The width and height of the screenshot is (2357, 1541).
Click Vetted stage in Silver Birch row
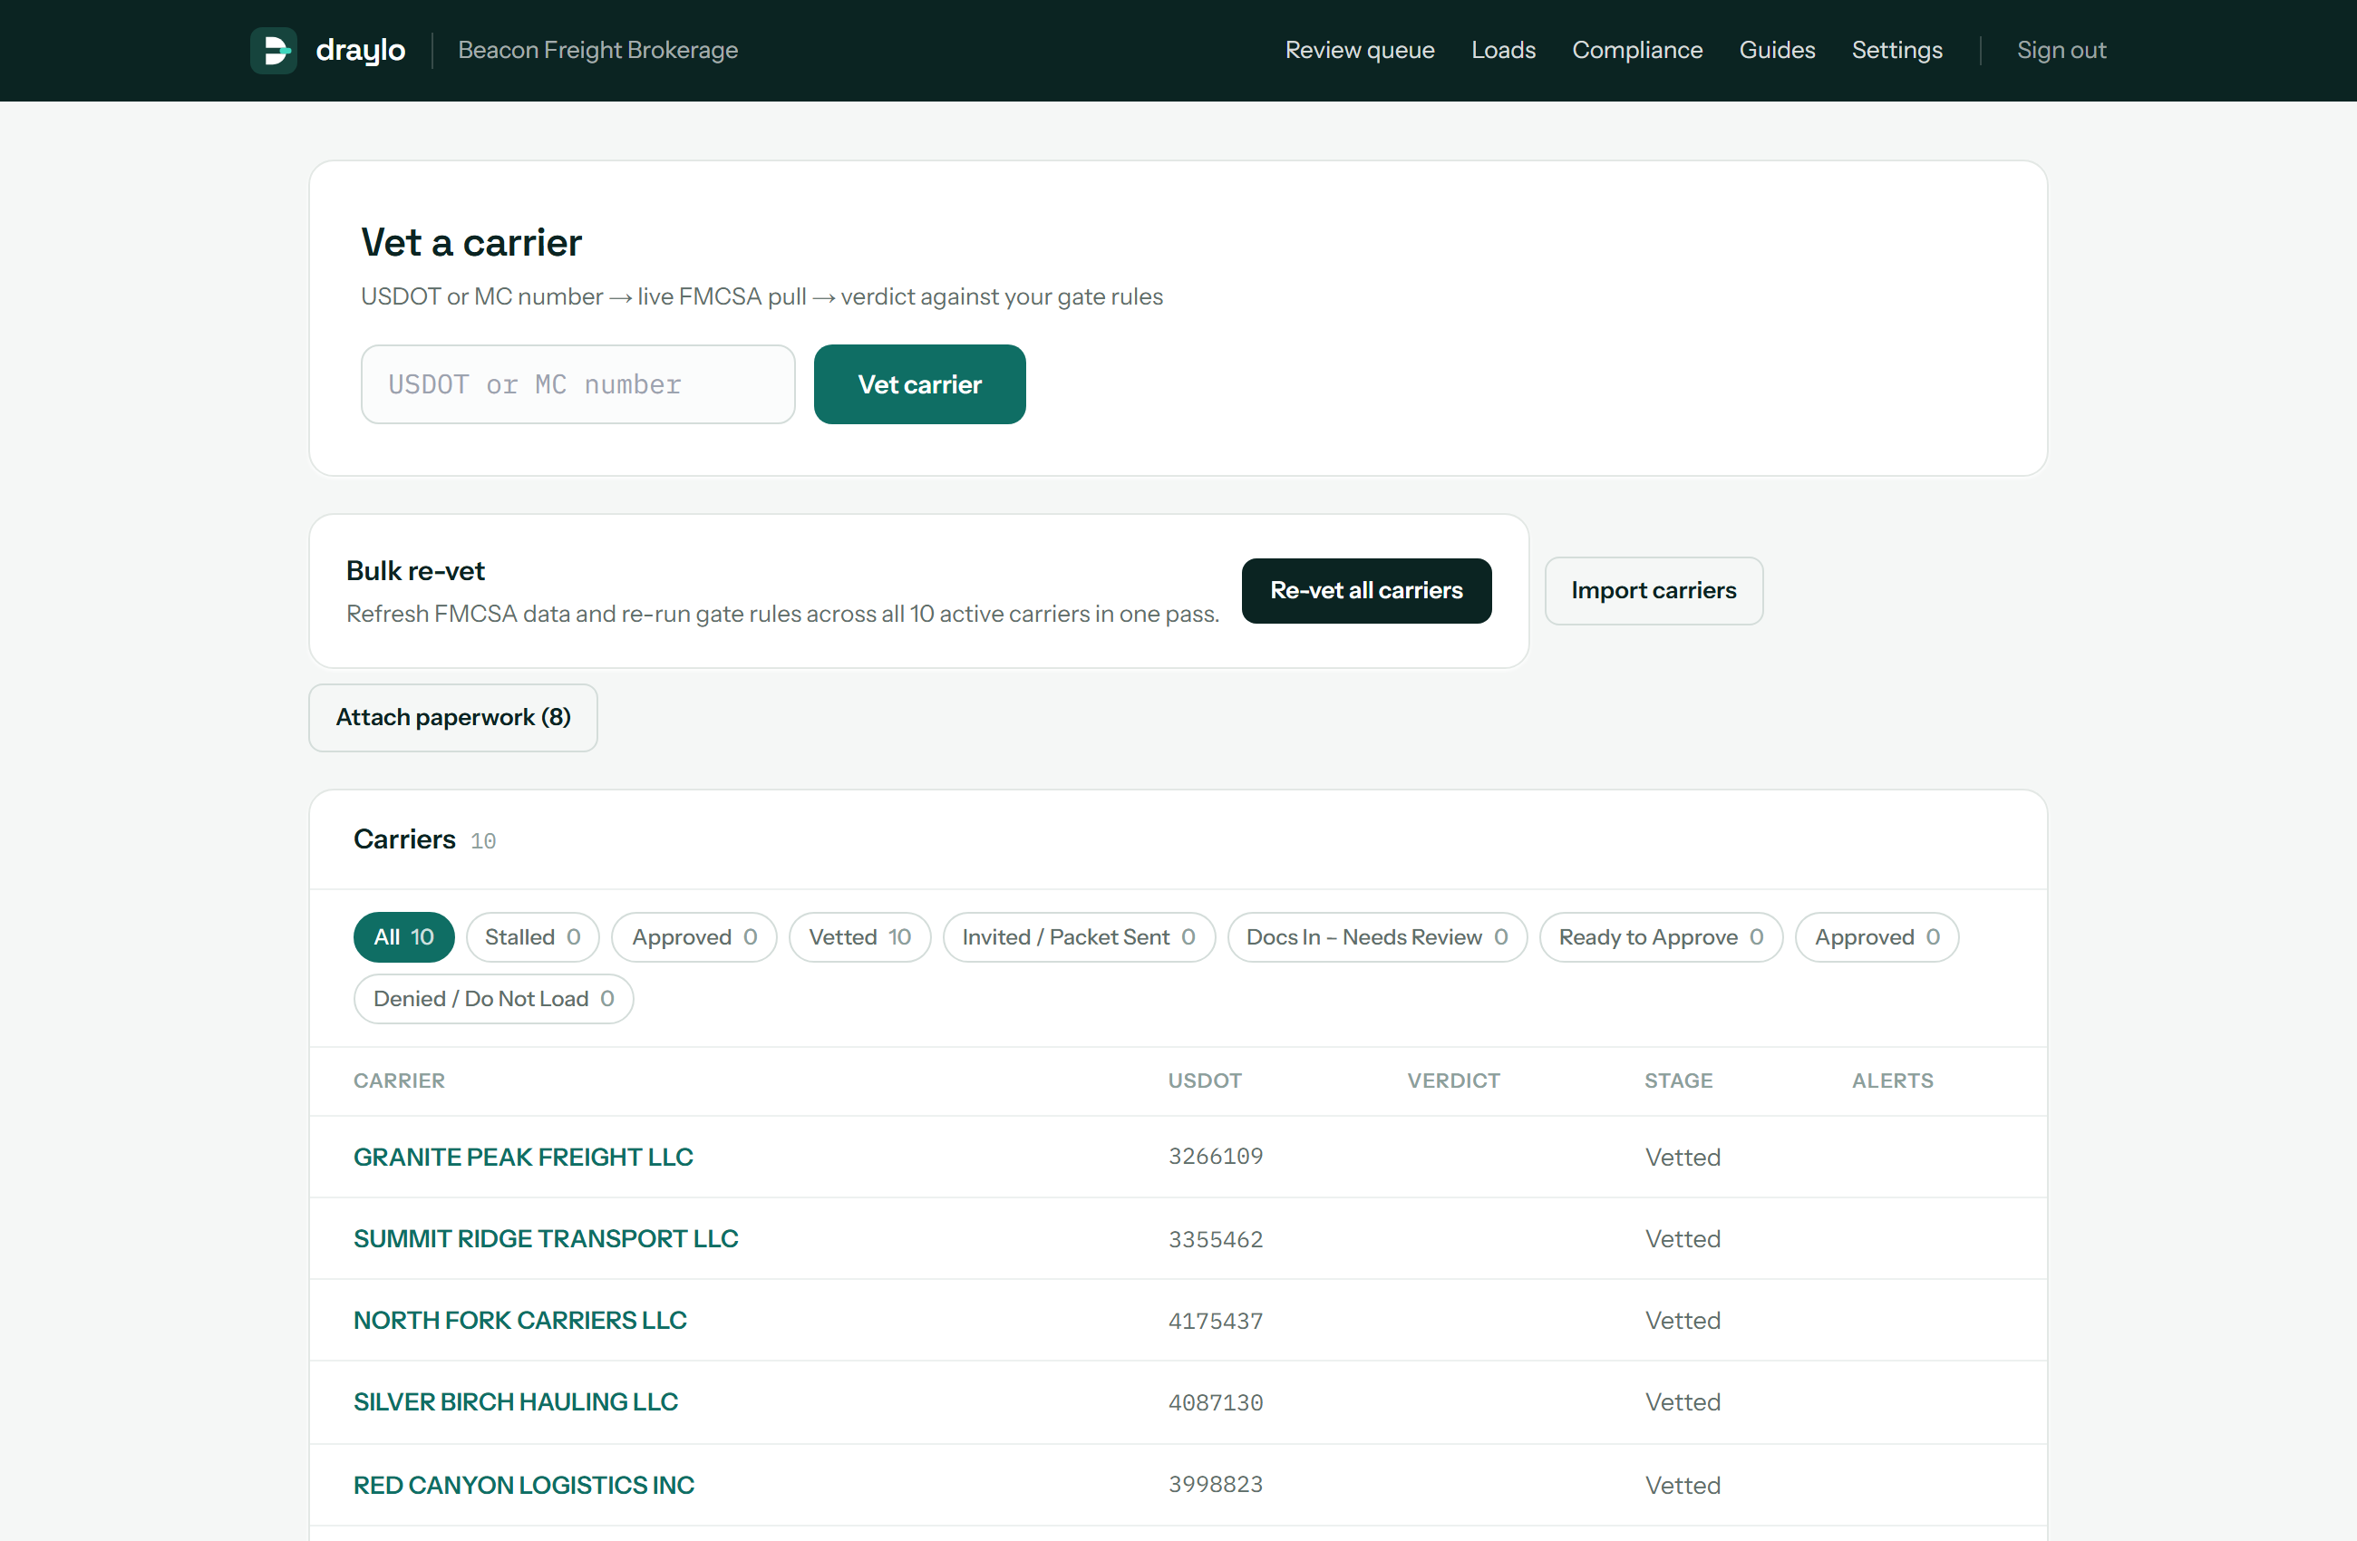tap(1683, 1401)
